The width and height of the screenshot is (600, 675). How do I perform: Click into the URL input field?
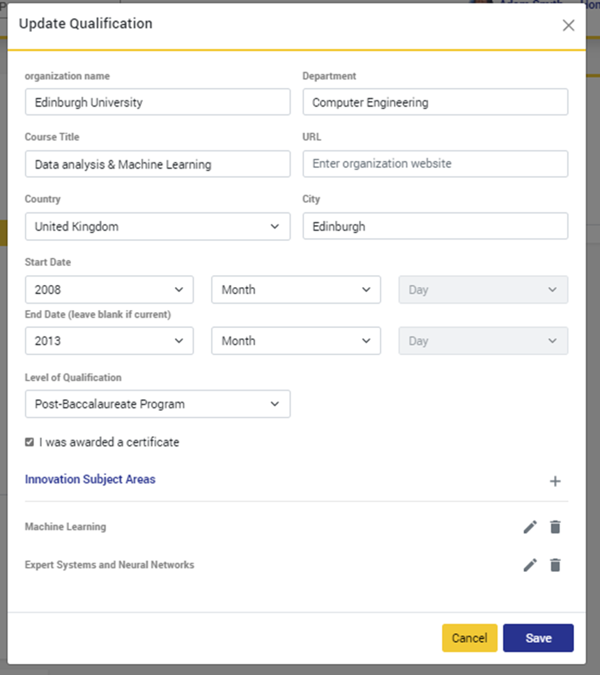[435, 164]
